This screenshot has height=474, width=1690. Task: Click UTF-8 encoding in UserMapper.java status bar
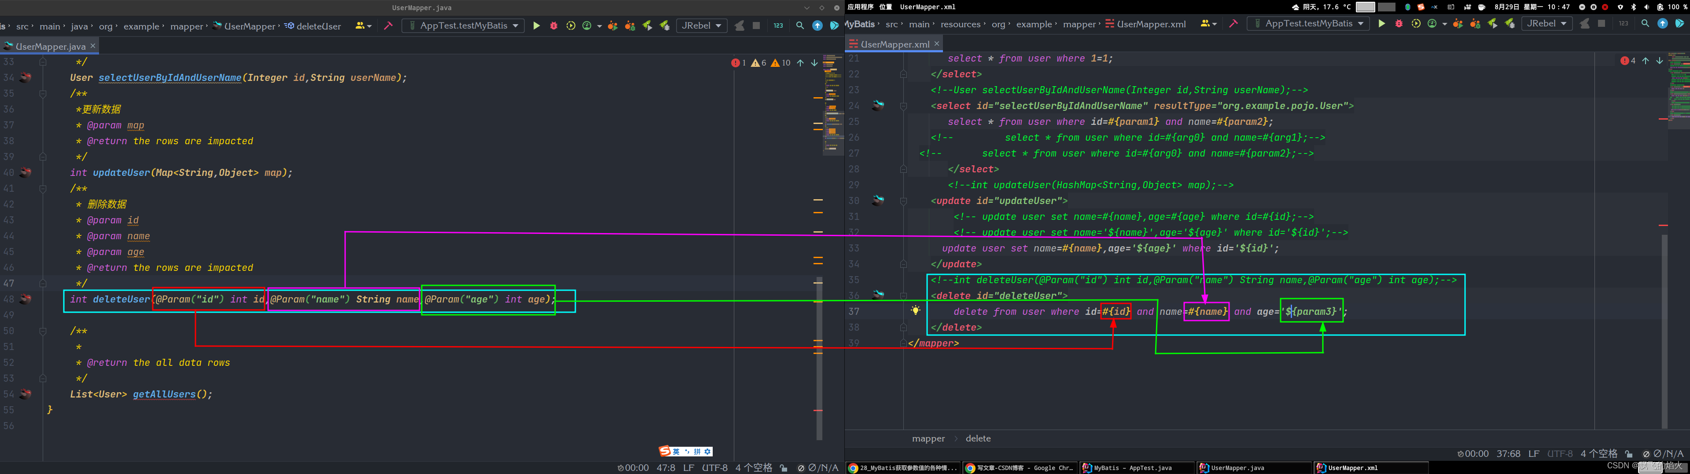click(714, 468)
